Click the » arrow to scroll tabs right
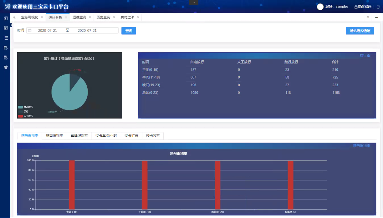383x218 pixels. click(x=369, y=18)
